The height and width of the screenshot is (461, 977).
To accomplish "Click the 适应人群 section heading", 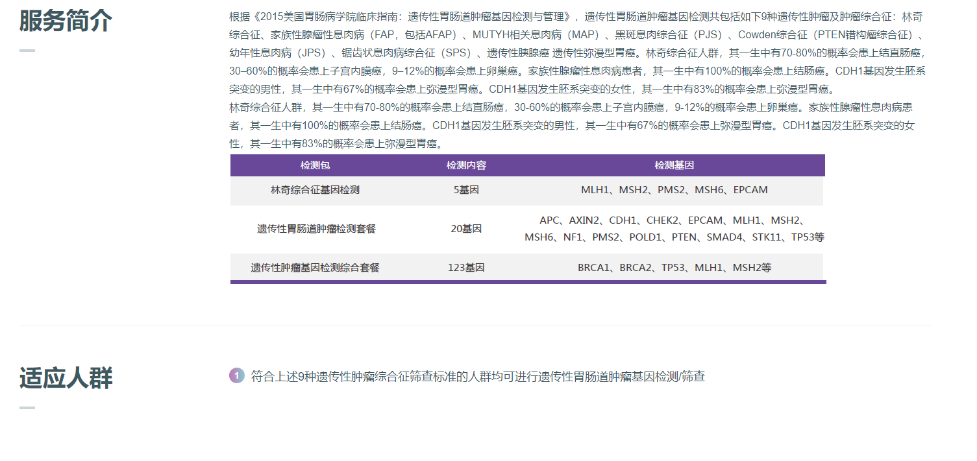I will (66, 378).
